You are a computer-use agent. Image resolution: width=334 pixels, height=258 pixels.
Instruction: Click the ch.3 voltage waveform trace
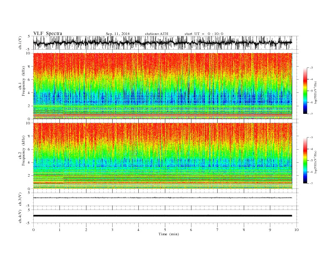(162, 198)
